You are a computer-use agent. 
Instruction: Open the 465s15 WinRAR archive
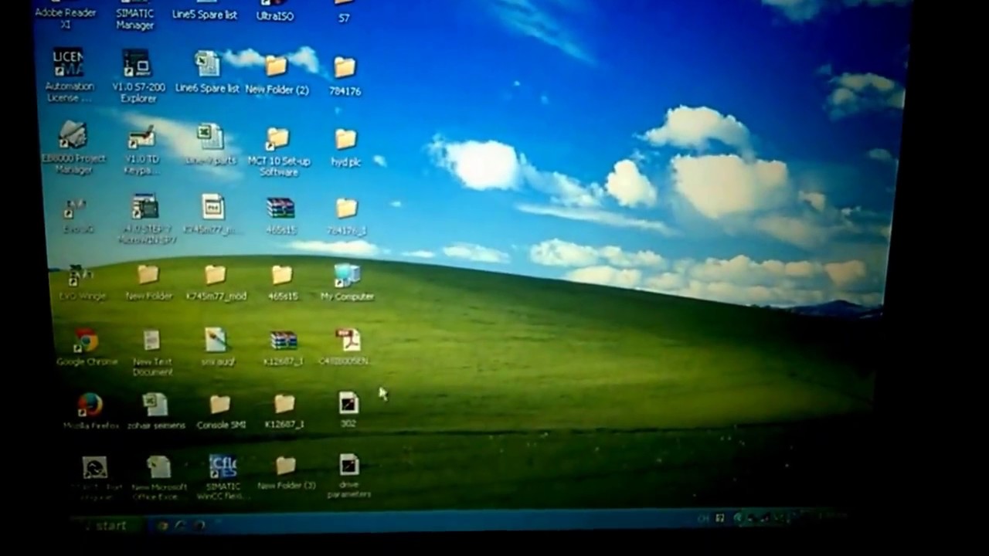click(280, 216)
